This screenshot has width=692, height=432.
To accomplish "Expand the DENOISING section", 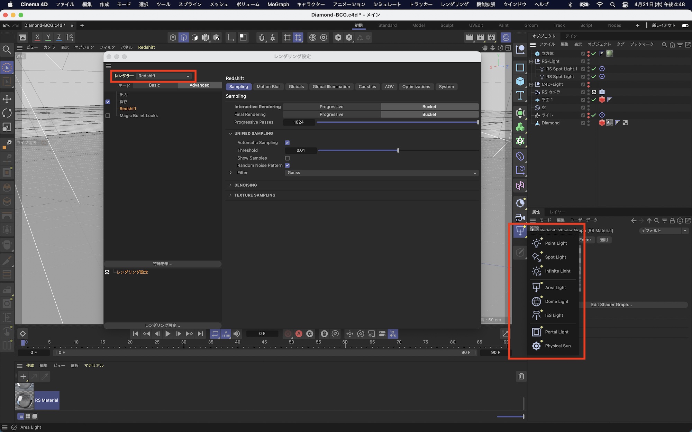I will coord(245,185).
